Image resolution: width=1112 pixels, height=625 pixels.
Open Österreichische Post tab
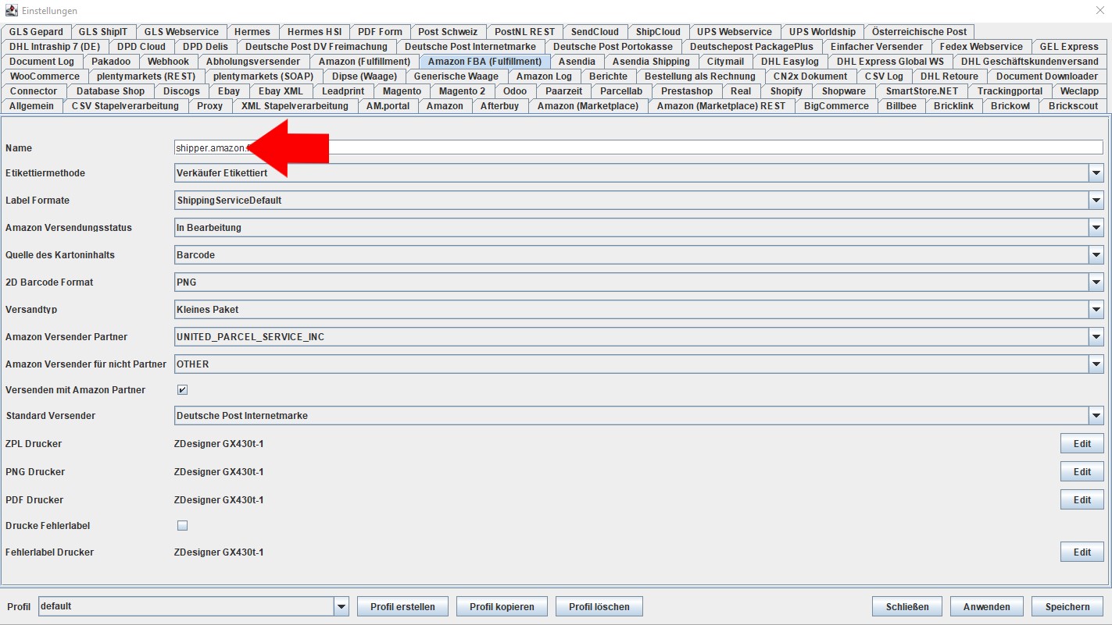click(x=919, y=32)
